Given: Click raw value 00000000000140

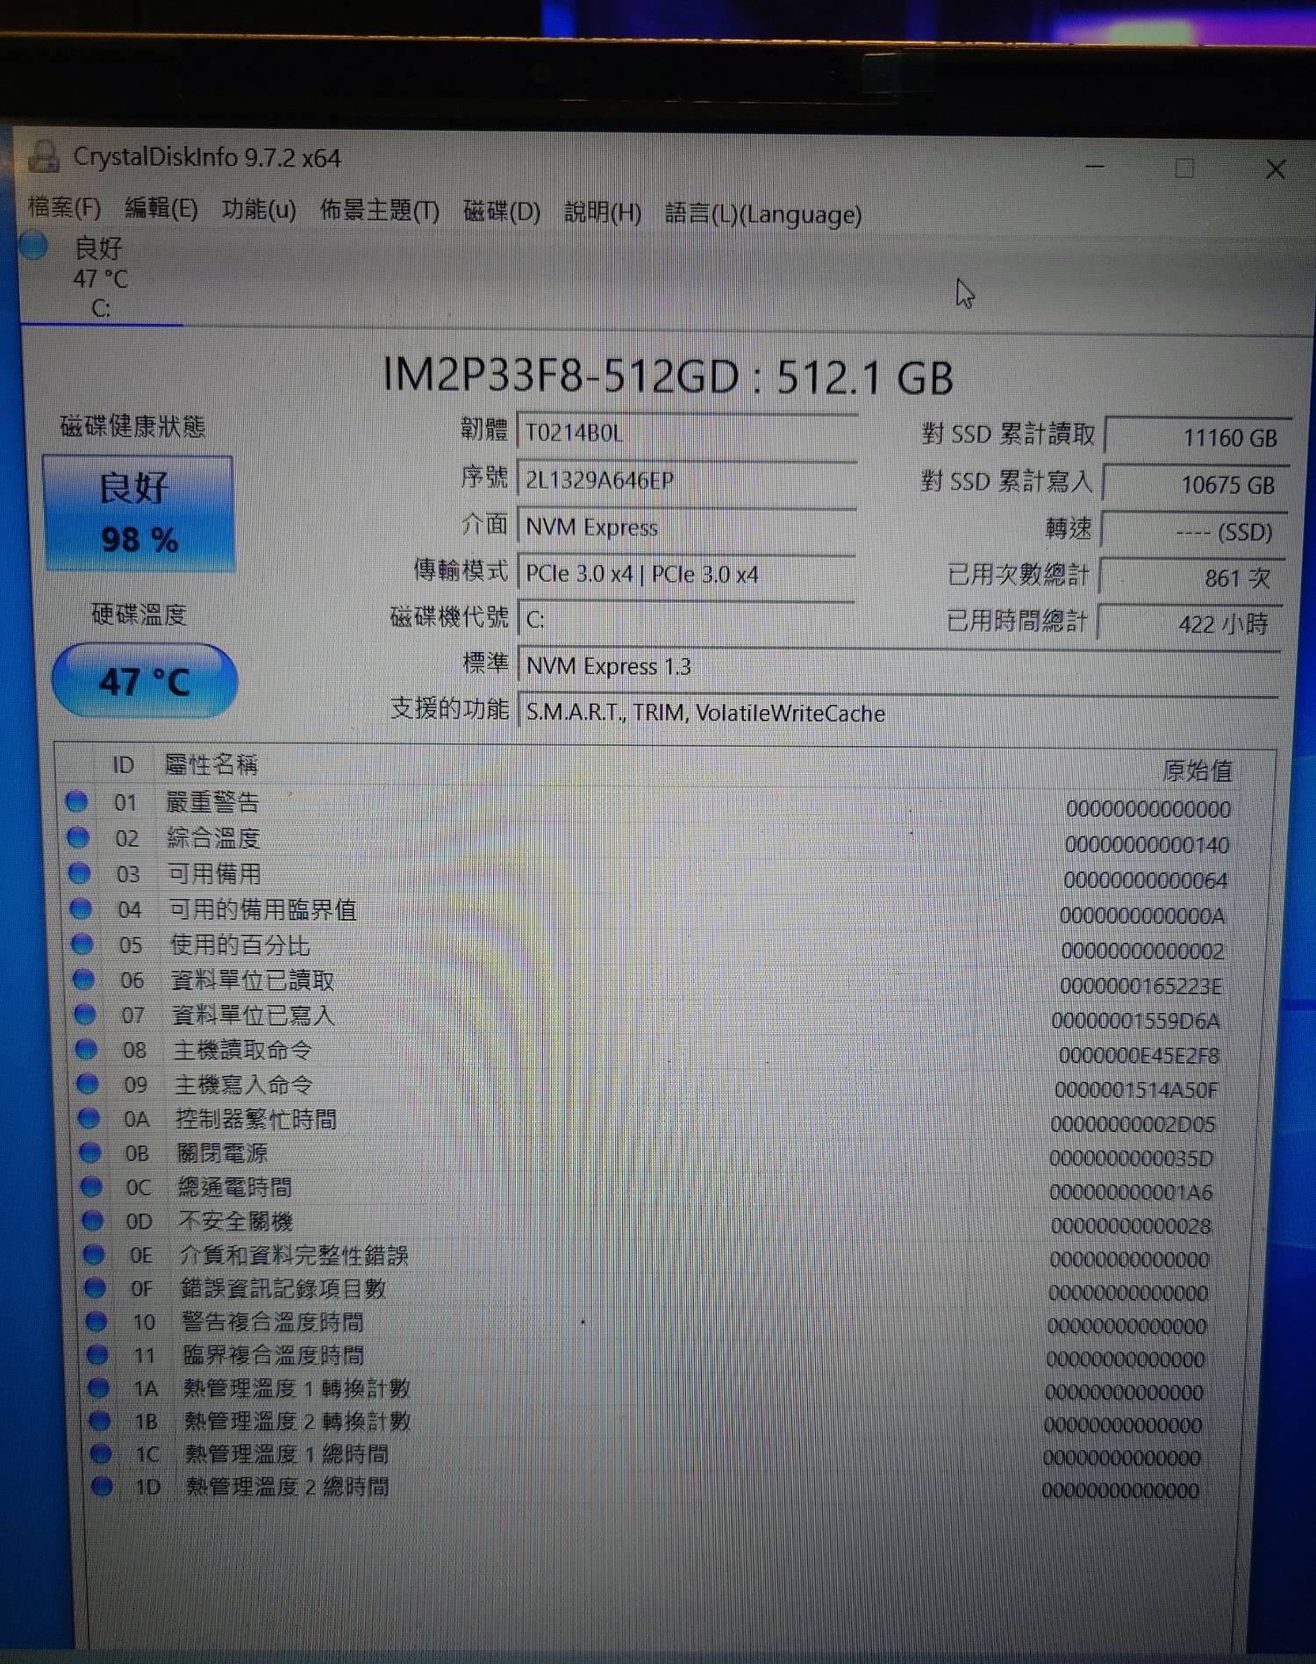Looking at the screenshot, I should tap(1147, 845).
